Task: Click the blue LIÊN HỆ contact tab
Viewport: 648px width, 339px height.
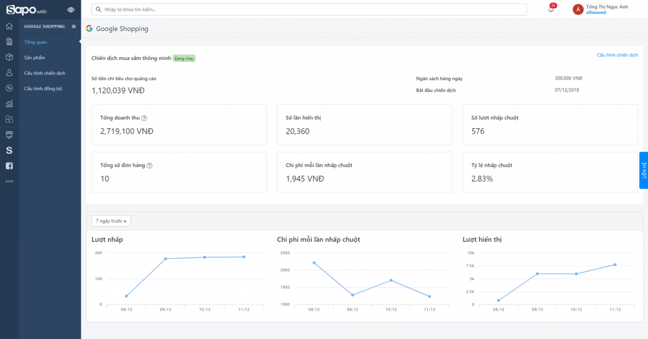Action: 643,170
